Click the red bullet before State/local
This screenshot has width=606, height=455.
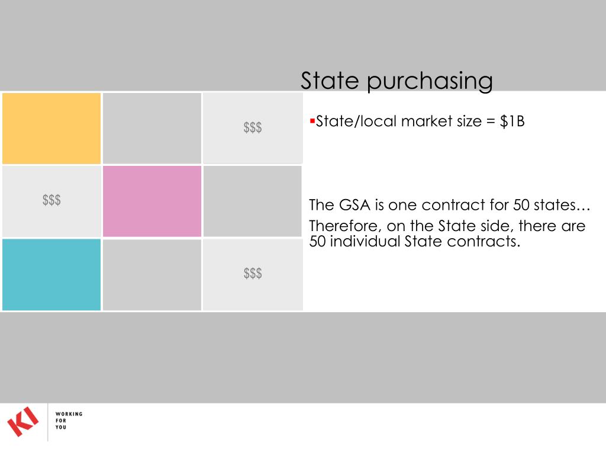click(312, 121)
